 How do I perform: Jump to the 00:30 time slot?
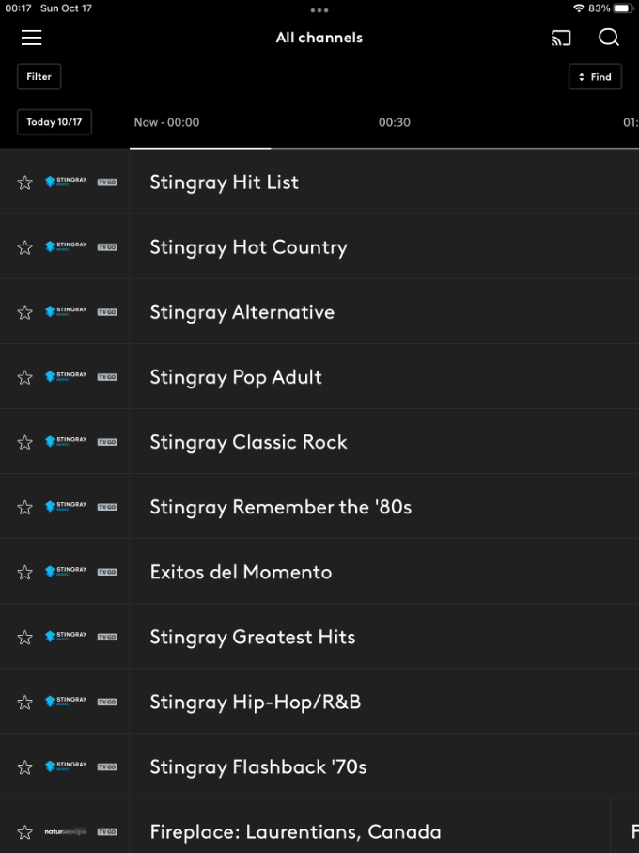395,122
